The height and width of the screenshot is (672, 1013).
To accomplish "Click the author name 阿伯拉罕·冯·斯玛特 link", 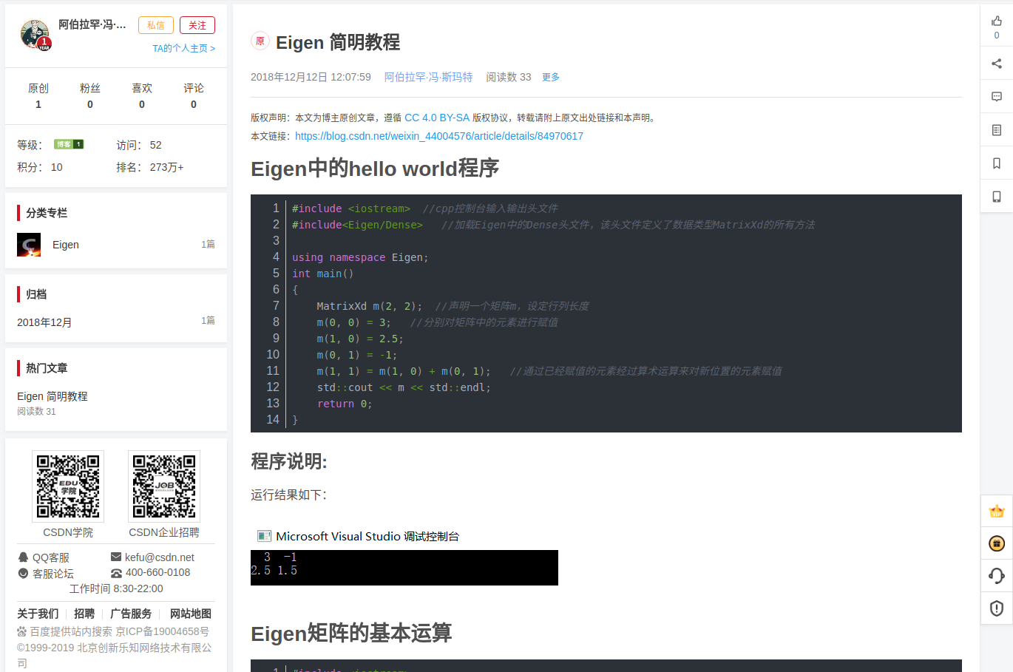I will point(428,77).
